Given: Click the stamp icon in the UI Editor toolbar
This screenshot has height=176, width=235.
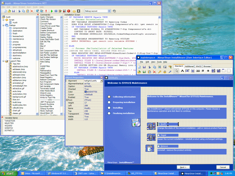Looking at the screenshot, I should (x=165, y=72).
